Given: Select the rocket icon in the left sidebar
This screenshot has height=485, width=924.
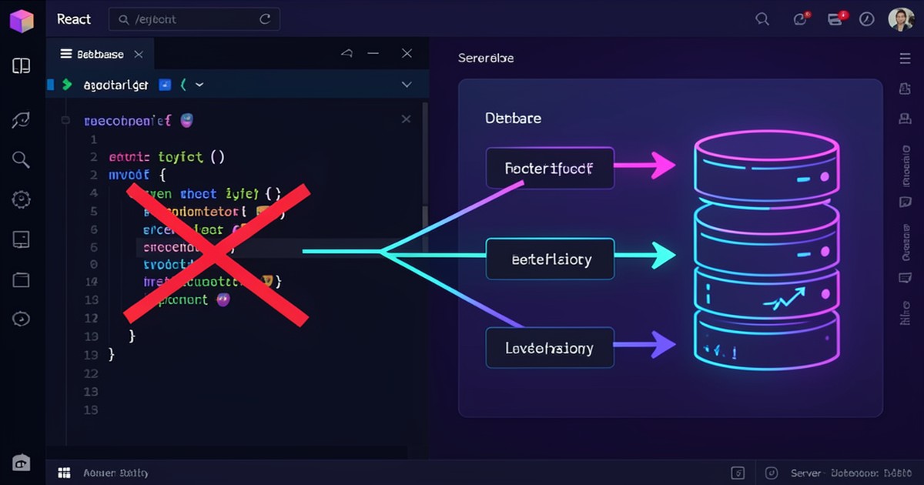Looking at the screenshot, I should [21, 119].
